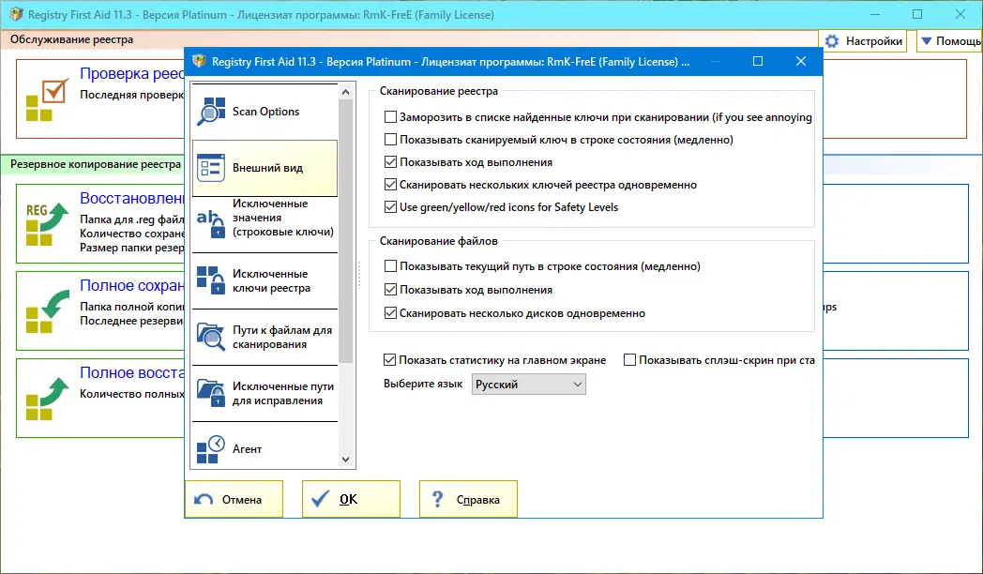The image size is (983, 574).
Task: Open the Проверка реестра link in main window
Action: coord(131,74)
